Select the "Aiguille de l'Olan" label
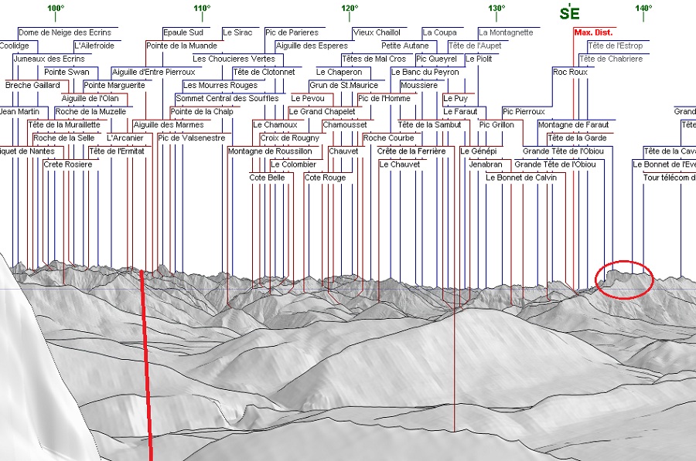 pyautogui.click(x=90, y=98)
